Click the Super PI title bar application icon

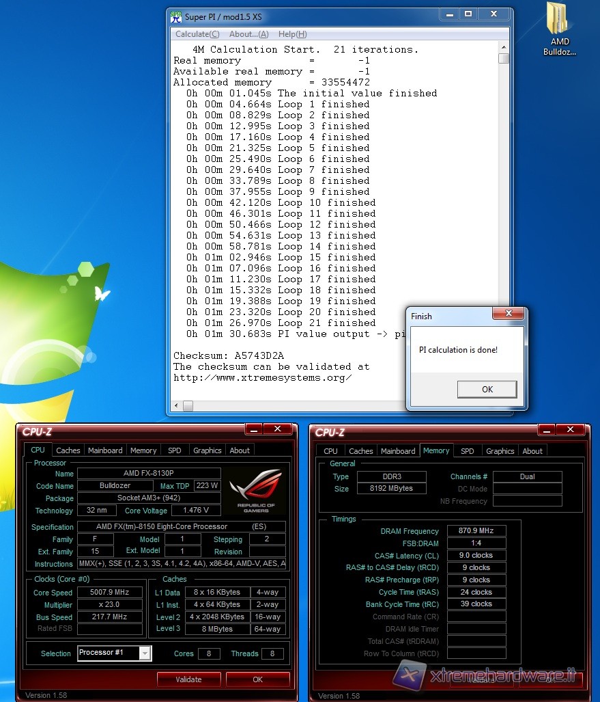tap(176, 16)
